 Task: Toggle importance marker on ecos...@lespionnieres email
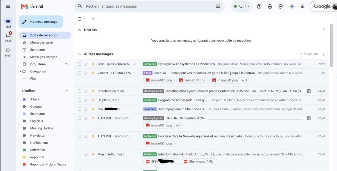point(93,64)
